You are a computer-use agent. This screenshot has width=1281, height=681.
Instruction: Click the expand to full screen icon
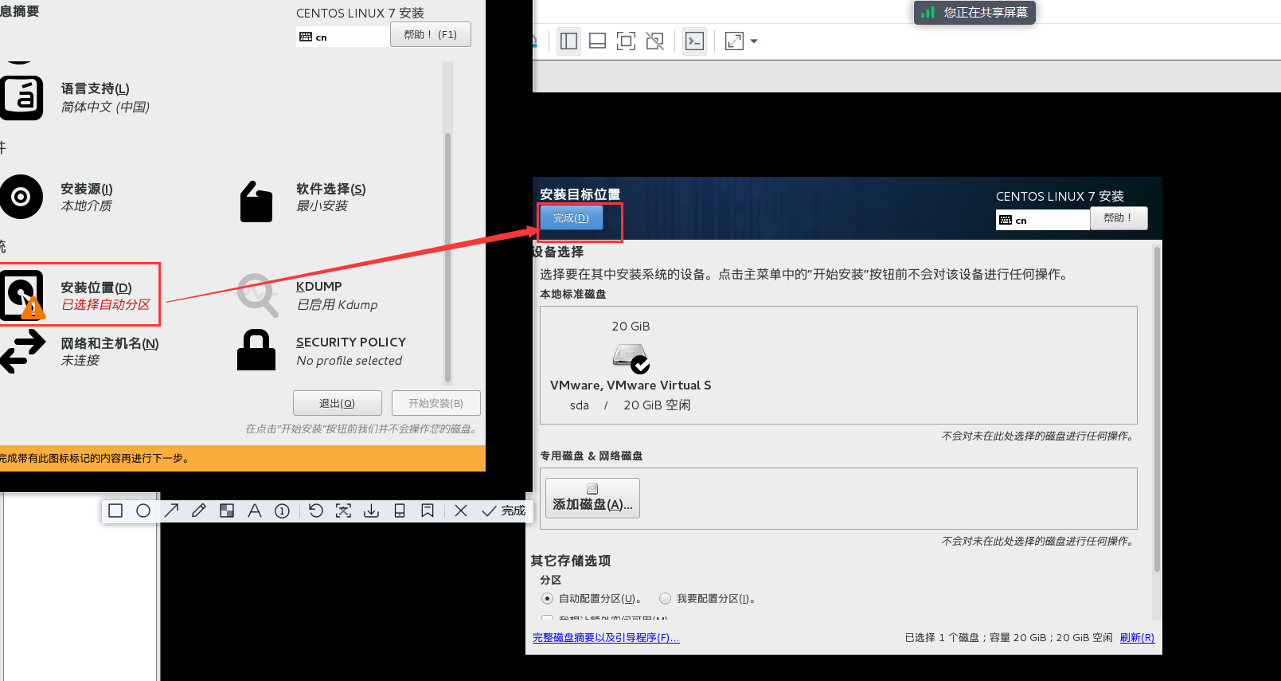[x=734, y=41]
